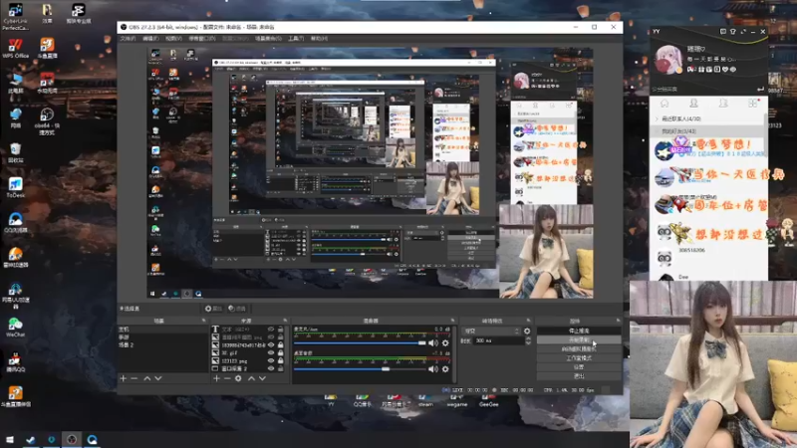
Task: Open the scene transition type dropdown
Action: pos(491,332)
